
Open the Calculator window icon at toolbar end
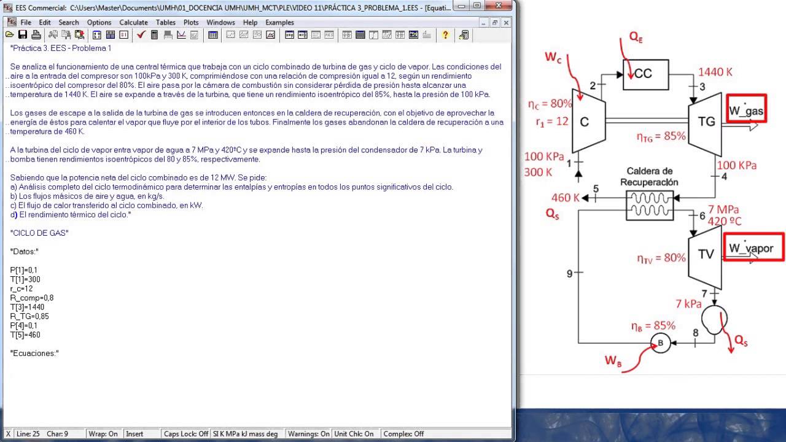pyautogui.click(x=463, y=35)
